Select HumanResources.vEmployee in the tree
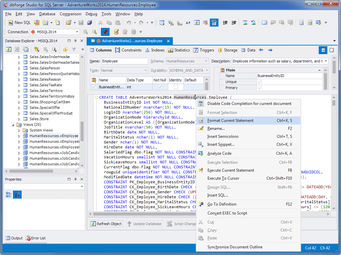The height and width of the screenshot is (255, 341). pyautogui.click(x=54, y=136)
